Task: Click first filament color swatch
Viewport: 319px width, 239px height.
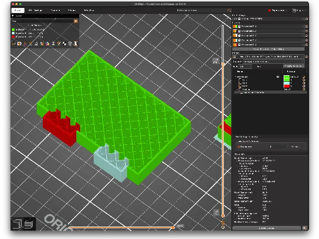Action: pyautogui.click(x=235, y=26)
